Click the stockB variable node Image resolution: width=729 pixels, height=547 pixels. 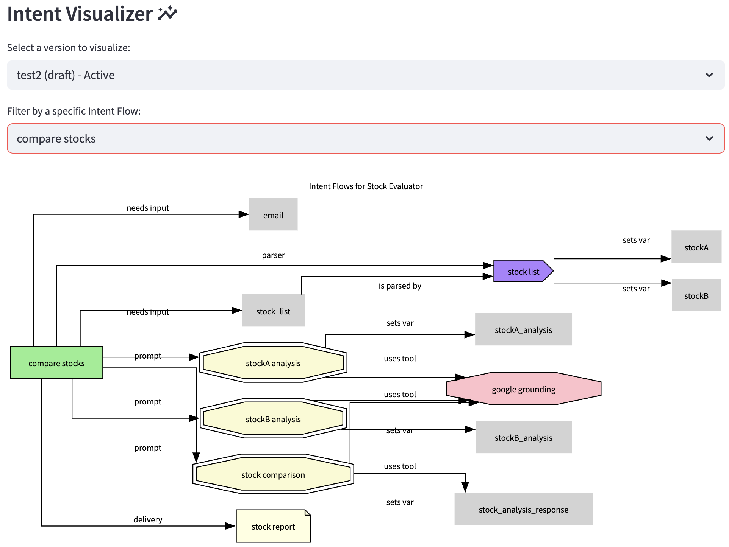point(696,295)
